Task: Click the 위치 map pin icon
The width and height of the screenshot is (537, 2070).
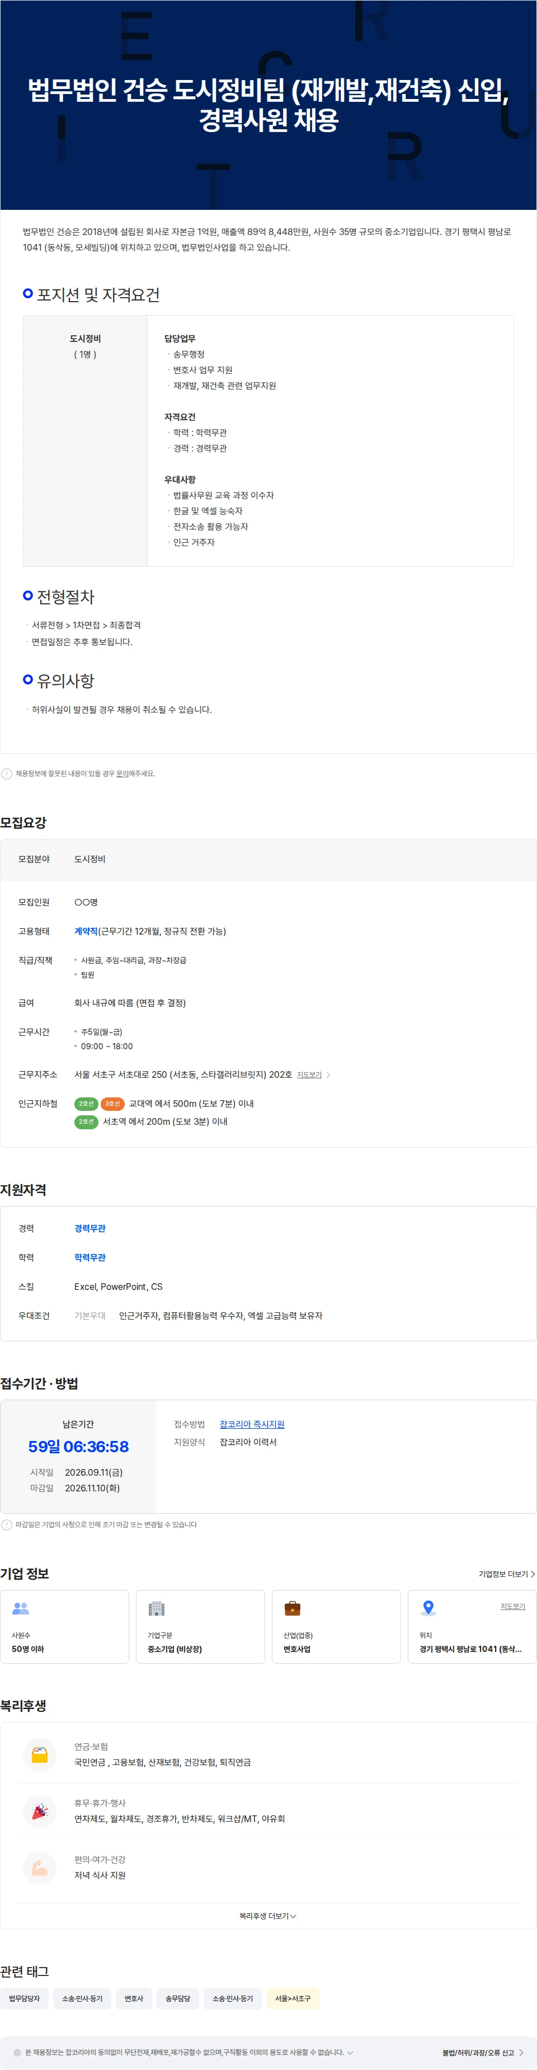Action: tap(428, 1608)
